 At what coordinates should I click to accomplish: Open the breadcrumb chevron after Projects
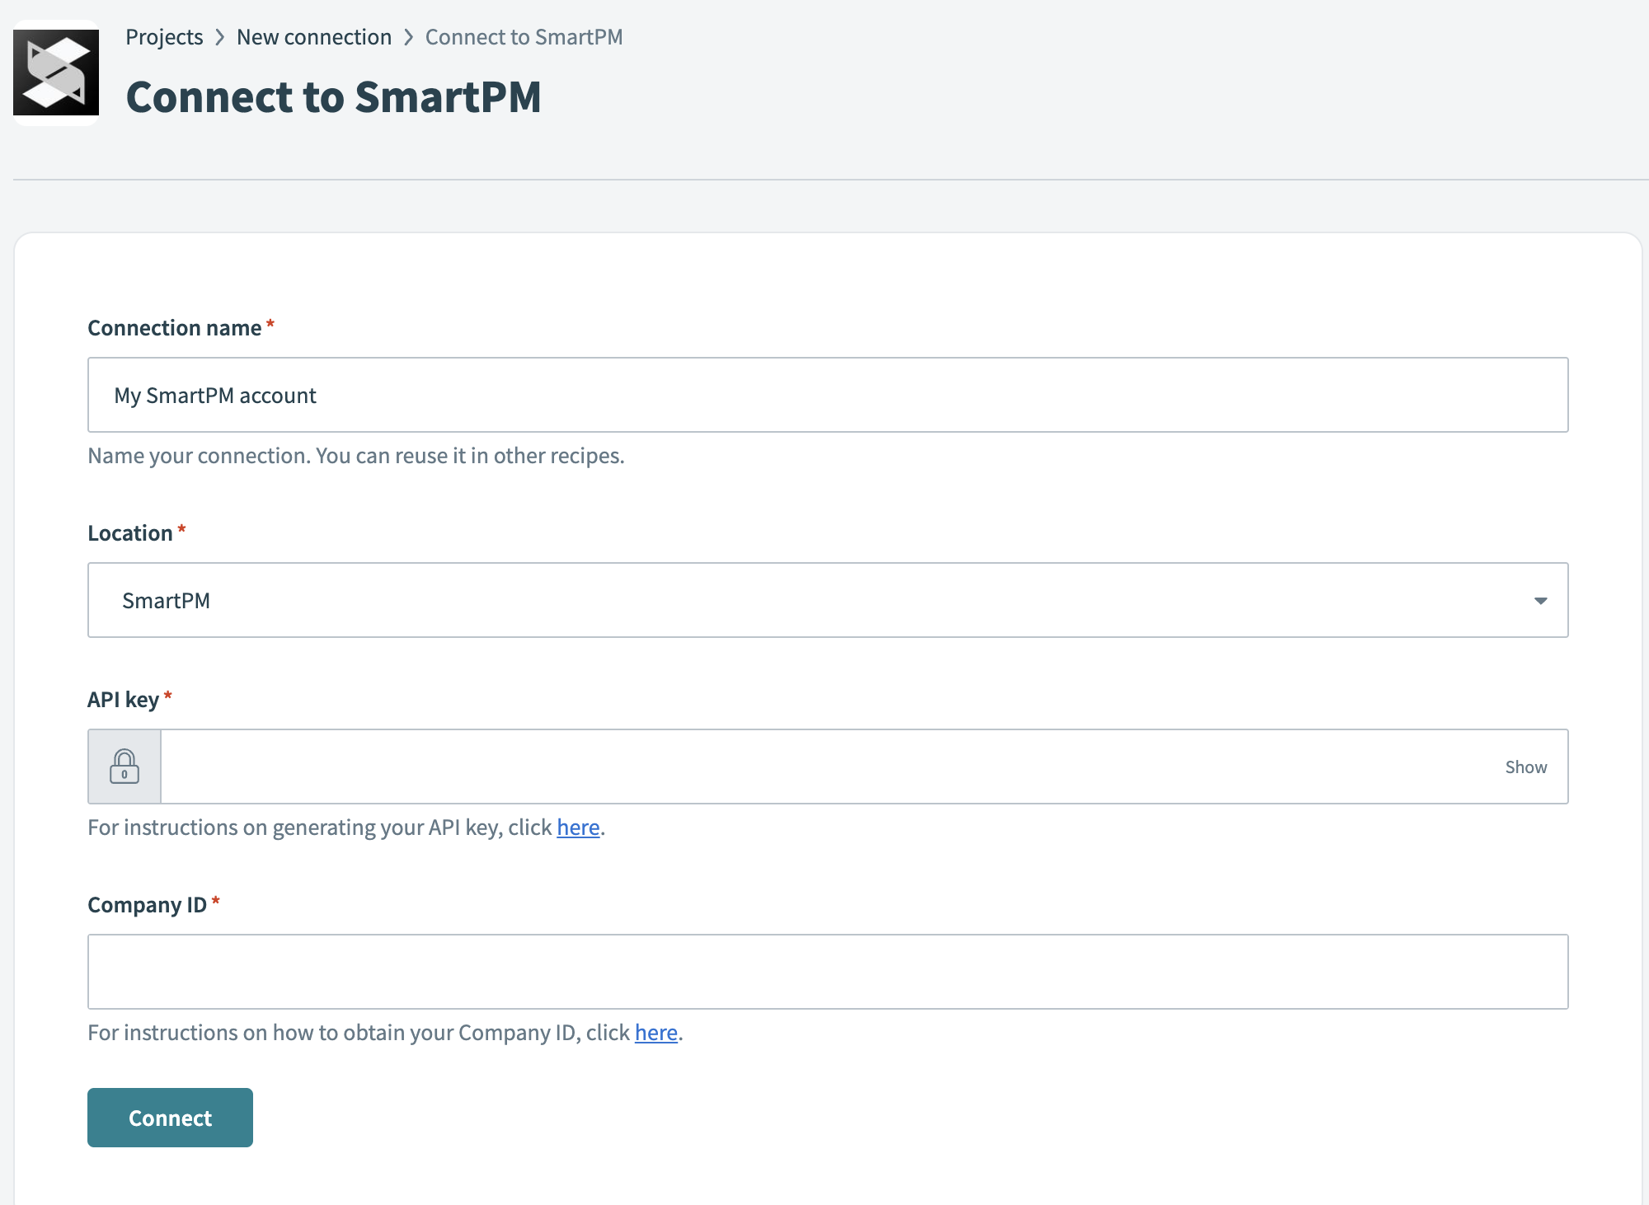coord(219,37)
